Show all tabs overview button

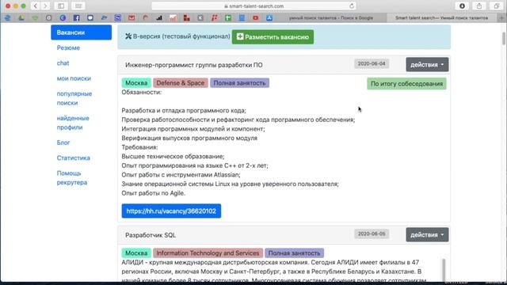tap(497, 6)
